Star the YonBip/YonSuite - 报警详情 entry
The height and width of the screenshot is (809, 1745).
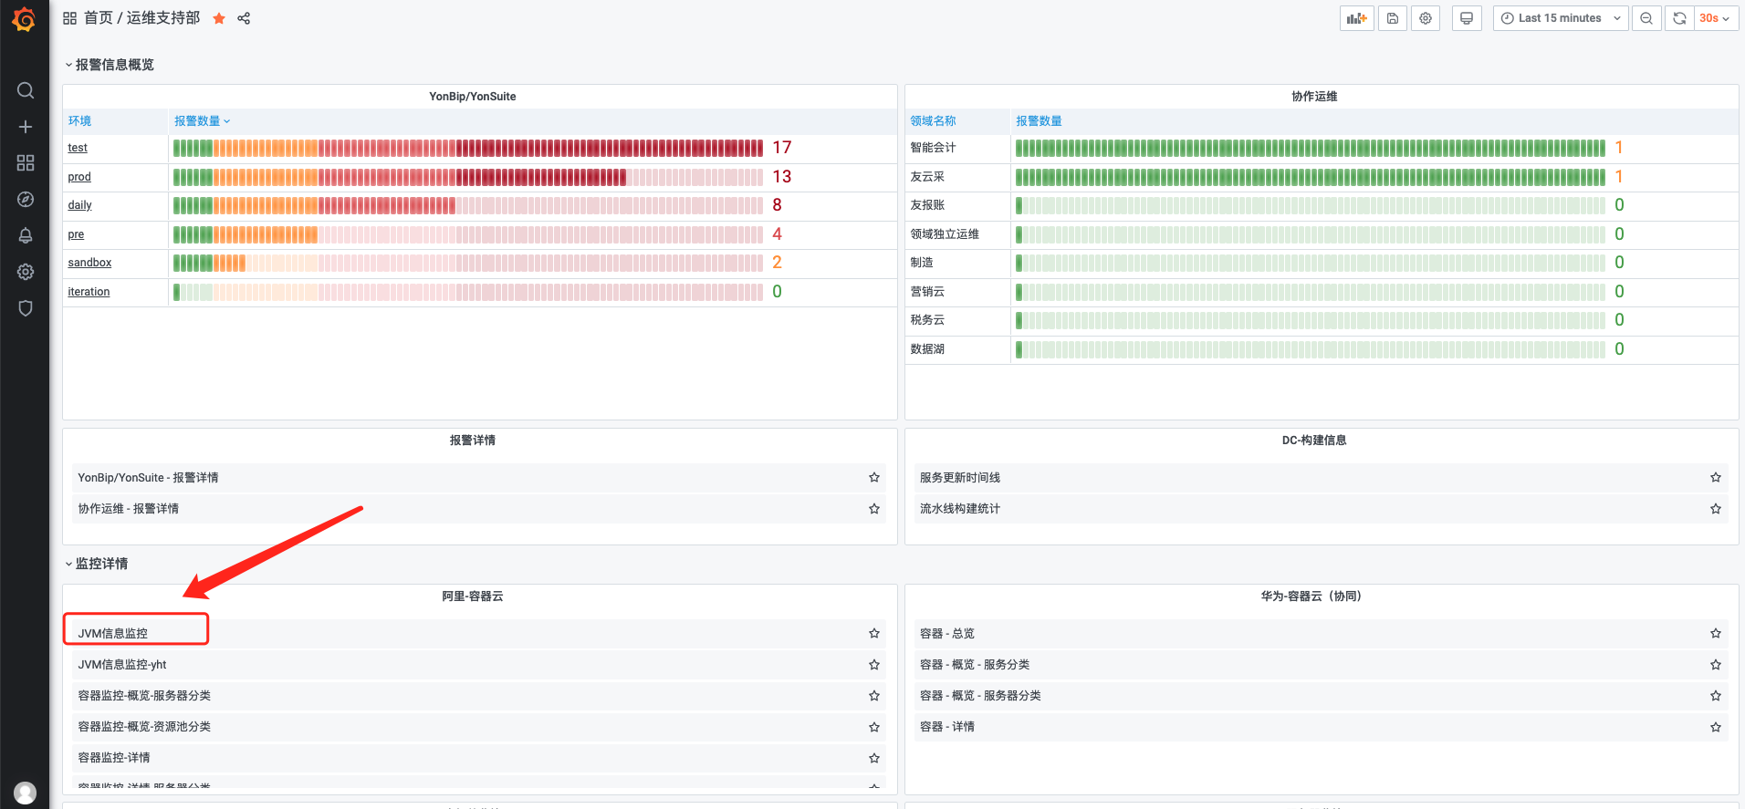(x=874, y=478)
